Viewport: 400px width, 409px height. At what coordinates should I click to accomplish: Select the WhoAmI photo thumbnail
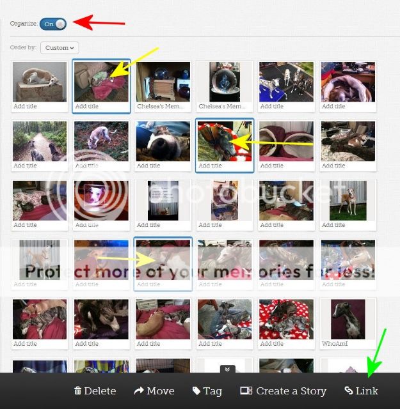(348, 320)
